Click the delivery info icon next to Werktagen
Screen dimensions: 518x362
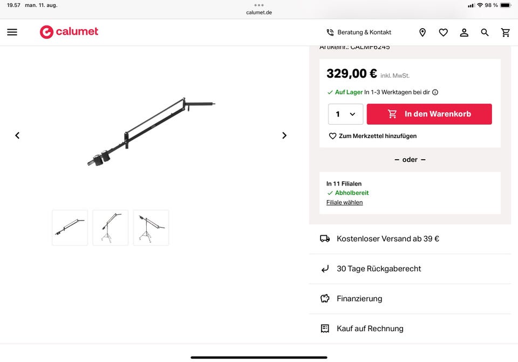click(435, 92)
